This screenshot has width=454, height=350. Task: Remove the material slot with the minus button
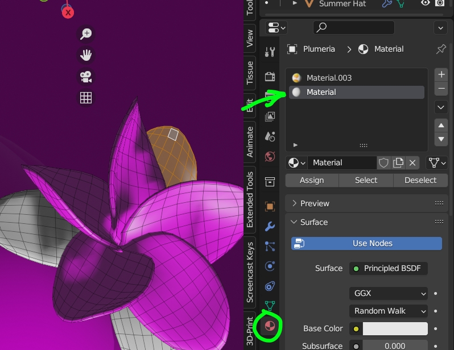pos(441,89)
